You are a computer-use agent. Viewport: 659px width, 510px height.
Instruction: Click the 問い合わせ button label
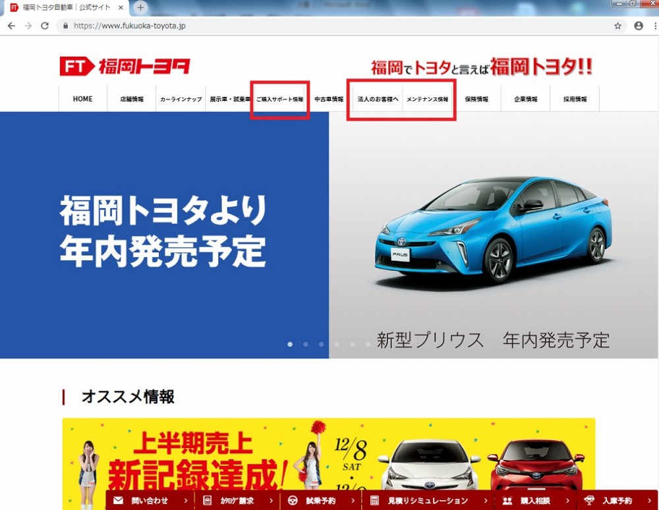coord(150,501)
